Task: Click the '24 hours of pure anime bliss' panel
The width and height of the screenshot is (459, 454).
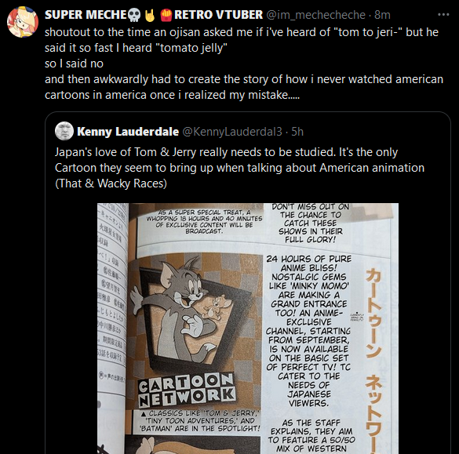Action: pos(308,331)
